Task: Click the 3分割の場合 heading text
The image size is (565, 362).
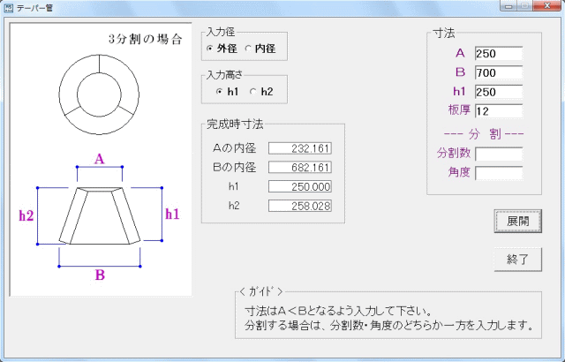Action: coord(145,39)
